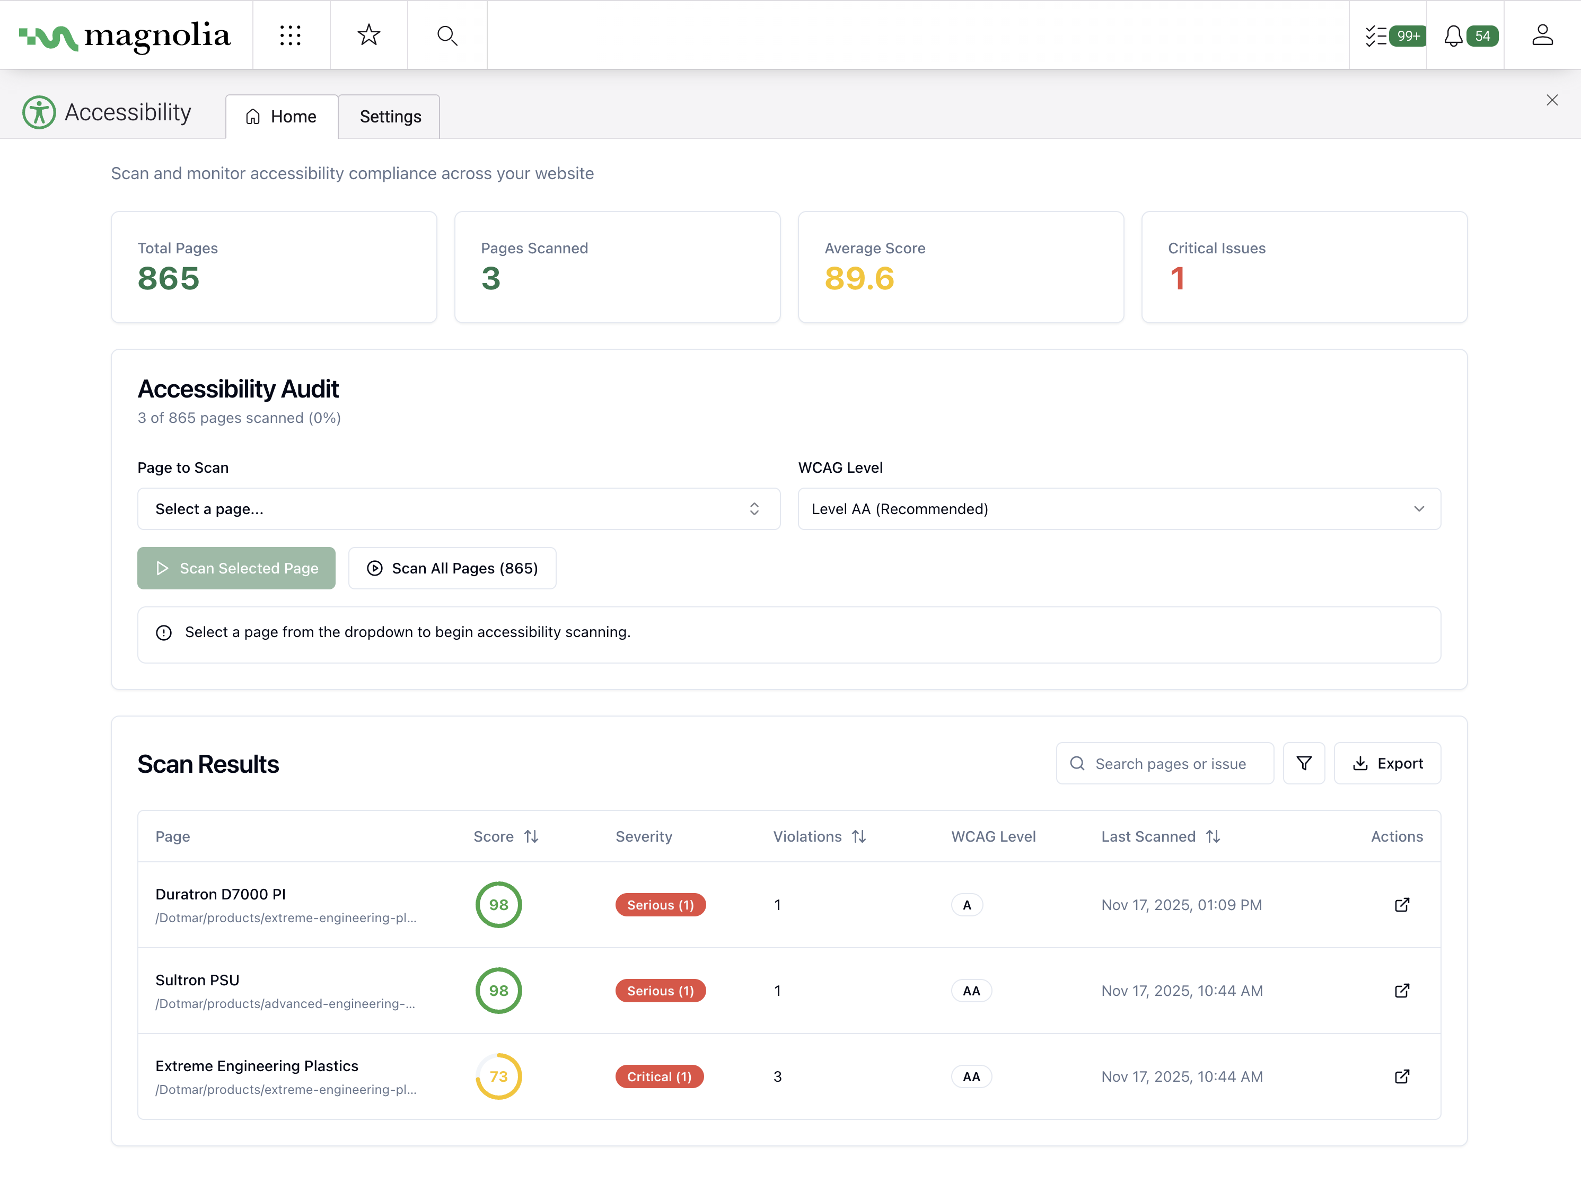
Task: Sort the Violations column
Action: [858, 836]
